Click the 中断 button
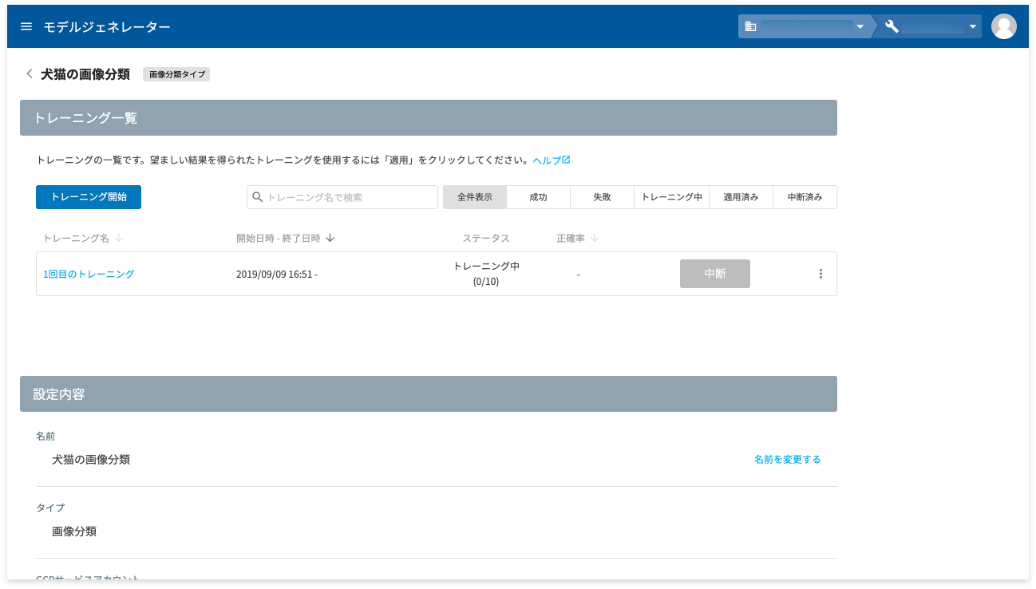1036x589 pixels. [x=715, y=274]
